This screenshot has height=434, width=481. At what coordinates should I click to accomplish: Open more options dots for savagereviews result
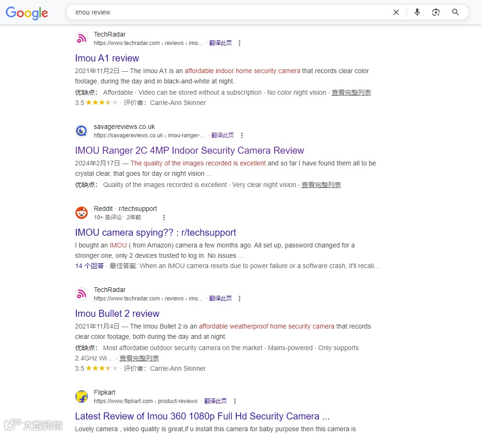[242, 135]
